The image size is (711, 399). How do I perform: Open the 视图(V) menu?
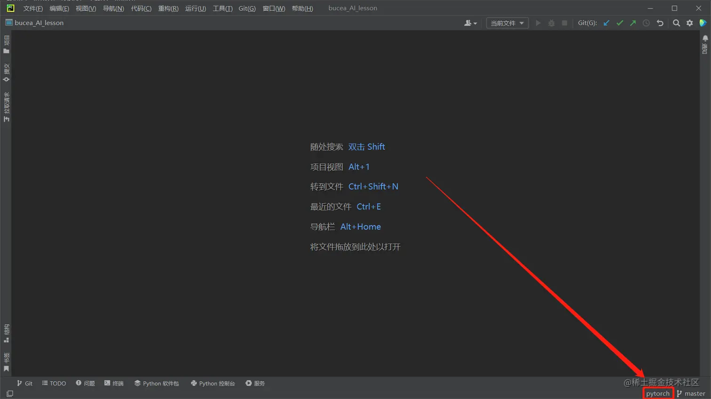(86, 8)
